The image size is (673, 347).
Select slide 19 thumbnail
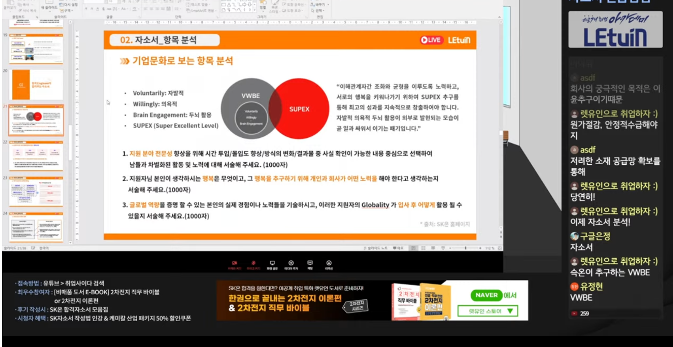(x=37, y=49)
